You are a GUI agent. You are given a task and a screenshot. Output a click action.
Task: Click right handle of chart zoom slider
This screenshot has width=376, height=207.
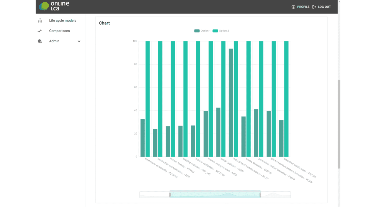tap(260, 195)
